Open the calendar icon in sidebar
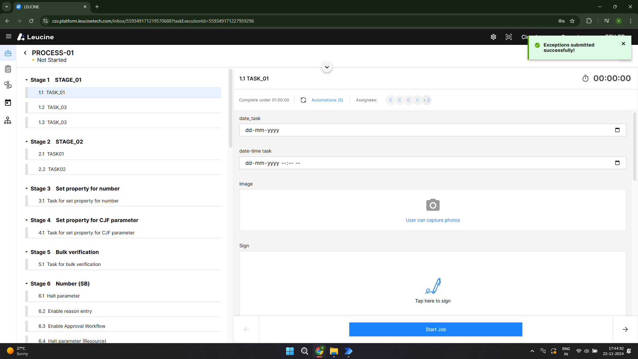Screen dimensions: 638x359 pyautogui.click(x=8, y=102)
